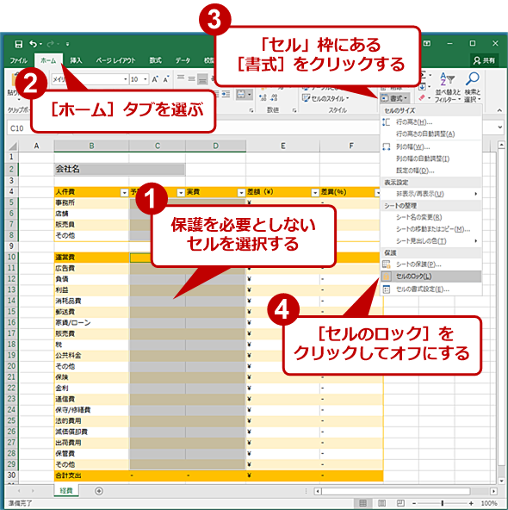Choose シートの移動またはコピー(M)
508x510 pixels.
point(431,229)
